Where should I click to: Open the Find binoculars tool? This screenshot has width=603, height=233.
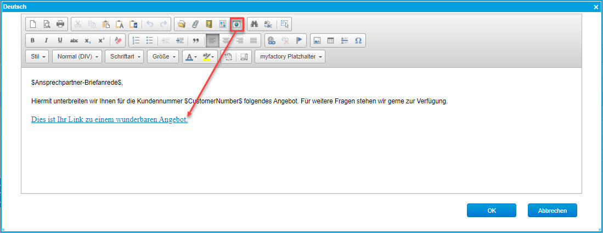[x=254, y=24]
